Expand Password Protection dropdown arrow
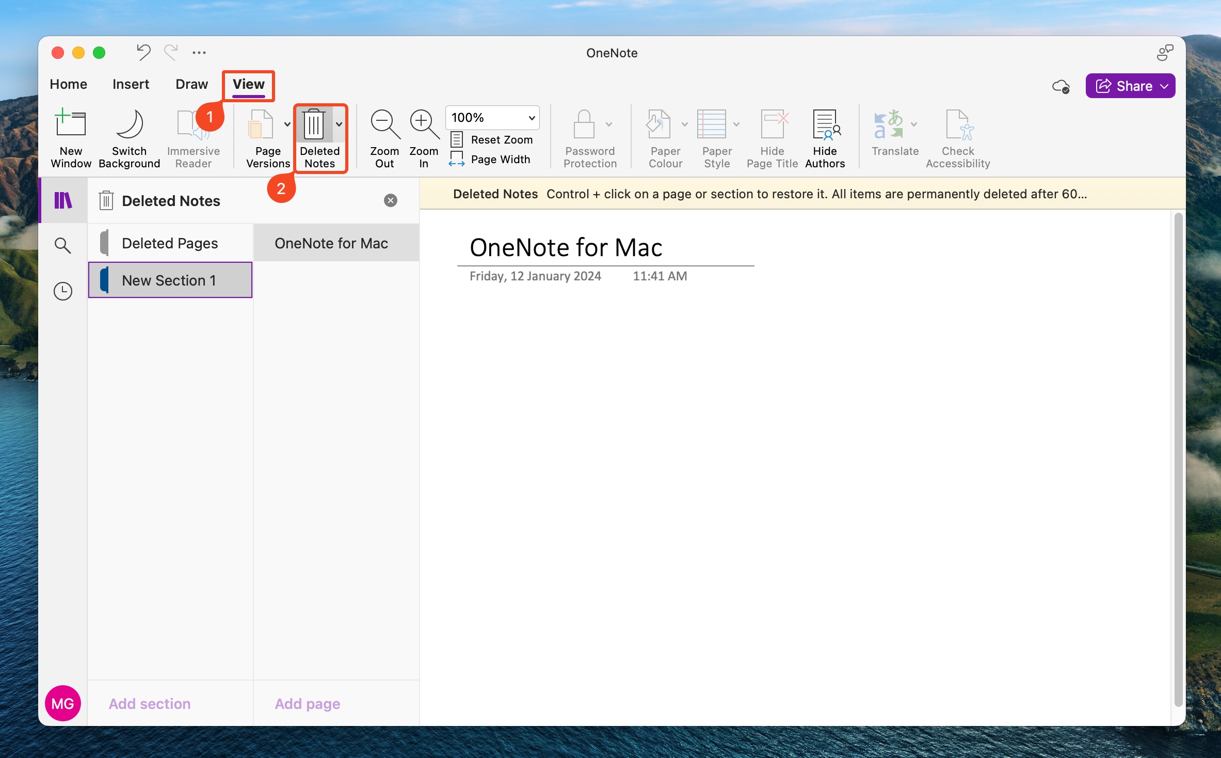 [609, 124]
